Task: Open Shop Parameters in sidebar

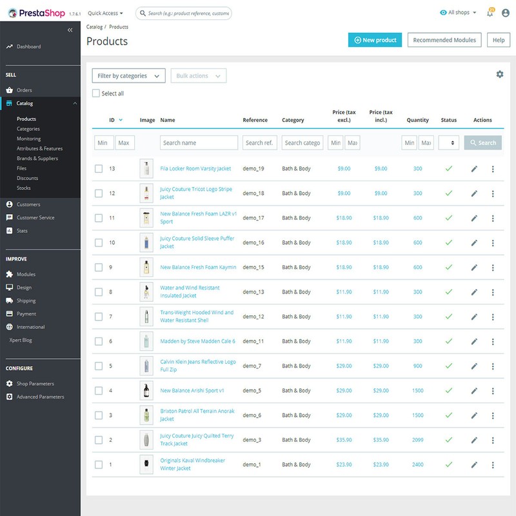Action: (35, 384)
